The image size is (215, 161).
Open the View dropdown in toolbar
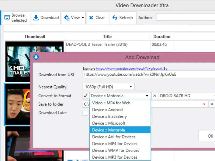74,18
